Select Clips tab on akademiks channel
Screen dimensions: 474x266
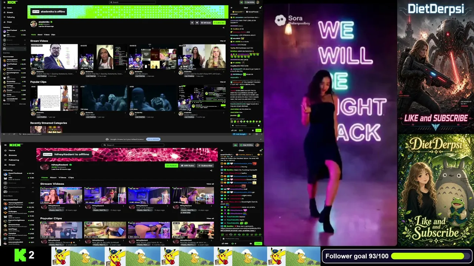(53, 35)
